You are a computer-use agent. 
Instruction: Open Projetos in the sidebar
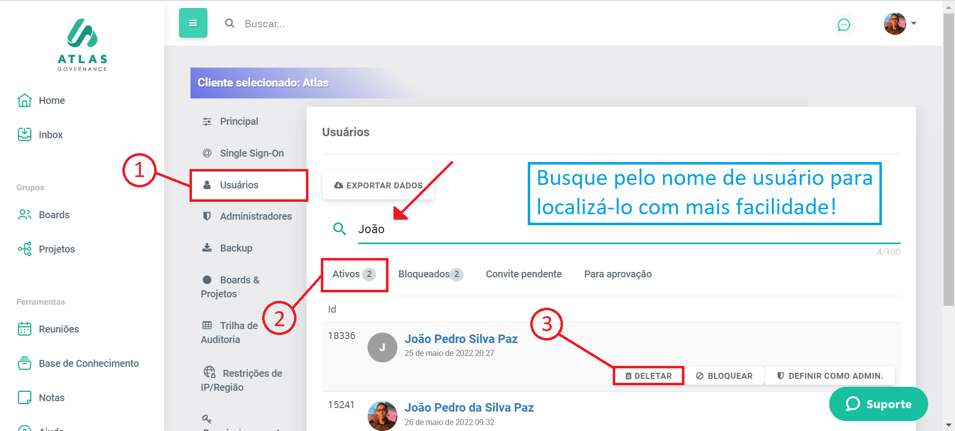tap(56, 249)
